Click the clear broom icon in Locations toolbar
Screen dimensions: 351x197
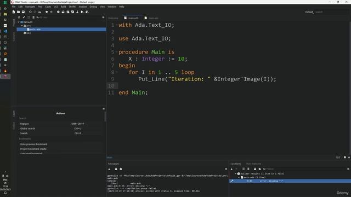pyautogui.click(x=231, y=169)
